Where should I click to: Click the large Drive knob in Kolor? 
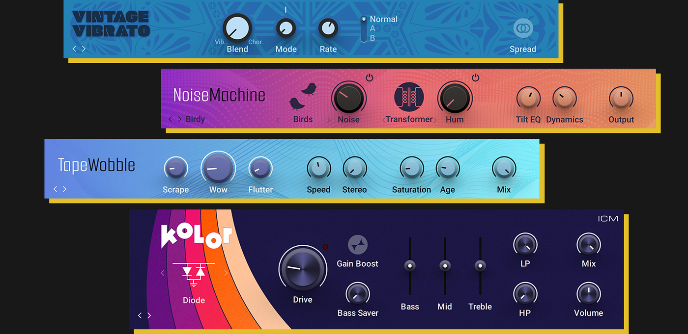[x=302, y=268]
